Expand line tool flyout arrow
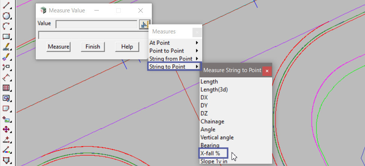The image size is (365, 166). [x=11, y=8]
